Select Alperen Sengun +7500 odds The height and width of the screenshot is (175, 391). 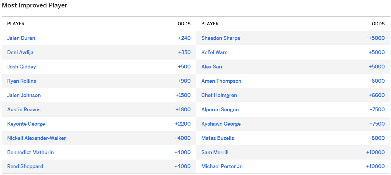tap(377, 110)
